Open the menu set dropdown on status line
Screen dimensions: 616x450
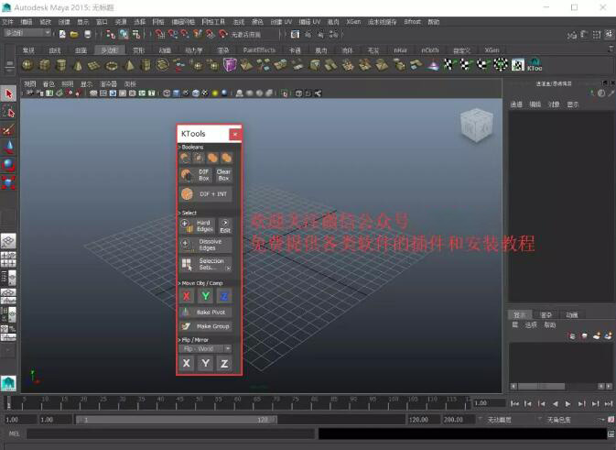point(27,33)
